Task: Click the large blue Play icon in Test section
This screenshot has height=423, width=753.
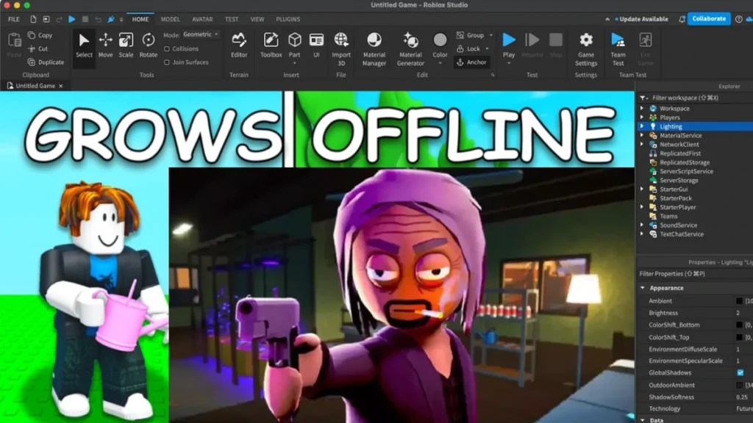Action: (509, 40)
